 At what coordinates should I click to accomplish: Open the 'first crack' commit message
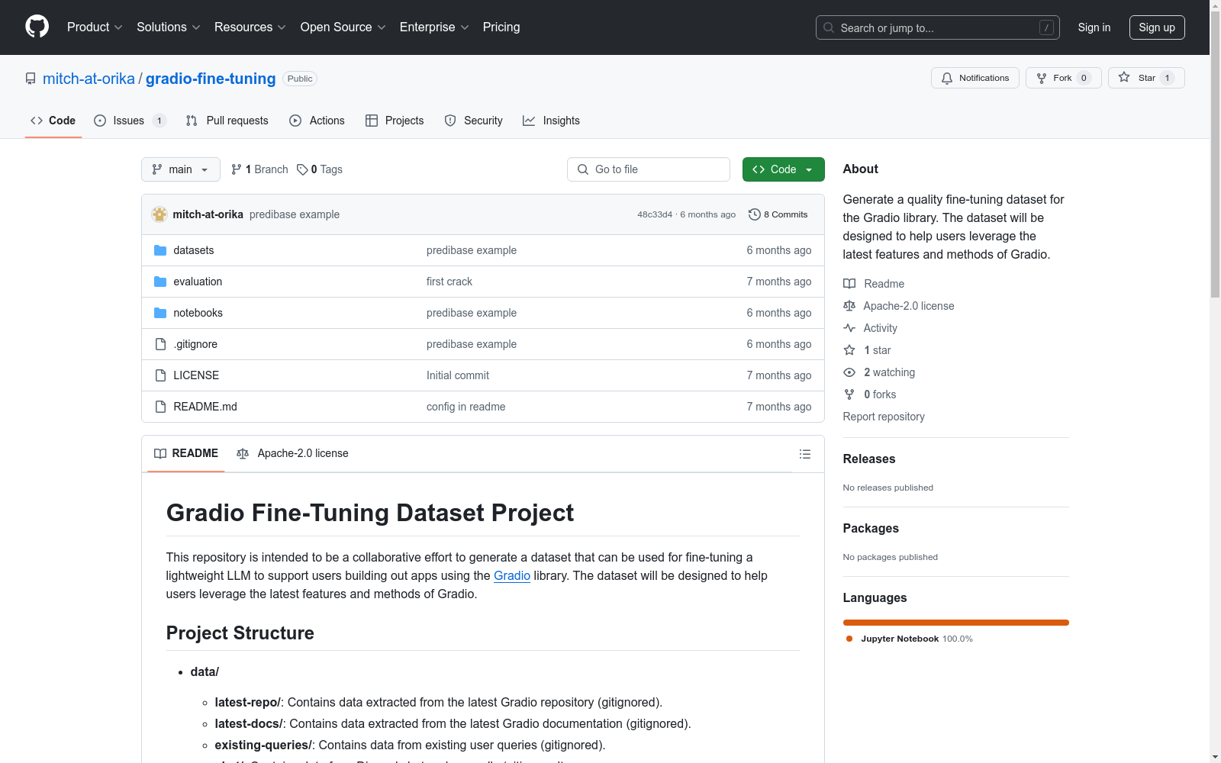[449, 282]
